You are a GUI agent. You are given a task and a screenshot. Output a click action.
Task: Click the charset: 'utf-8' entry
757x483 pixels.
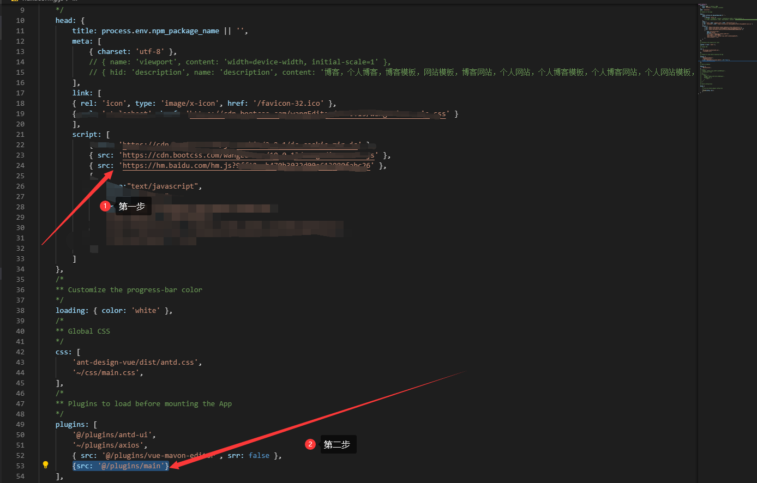133,52
